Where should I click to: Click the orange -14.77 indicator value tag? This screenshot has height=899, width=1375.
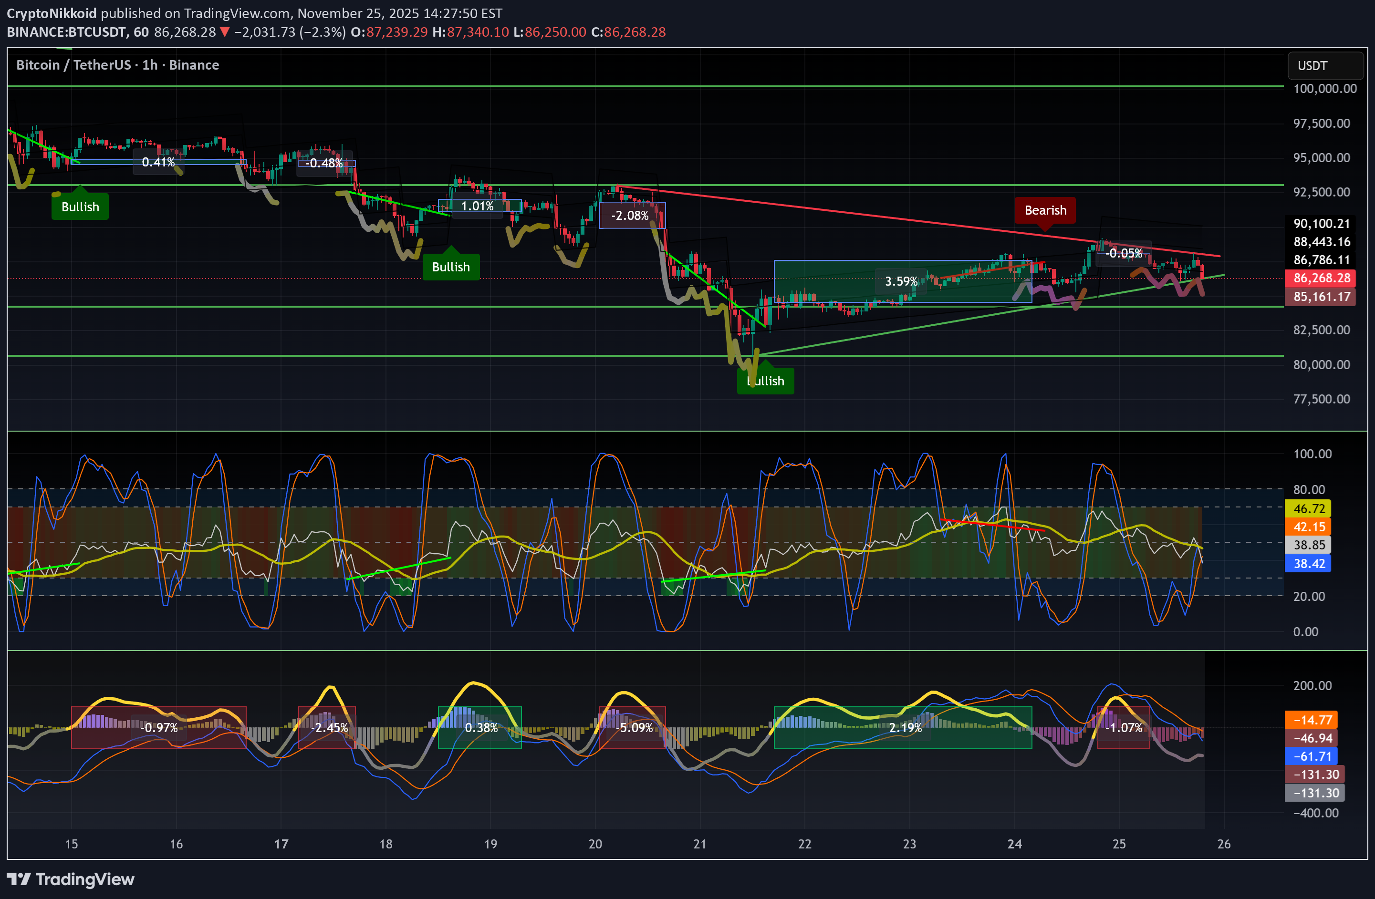pyautogui.click(x=1312, y=720)
